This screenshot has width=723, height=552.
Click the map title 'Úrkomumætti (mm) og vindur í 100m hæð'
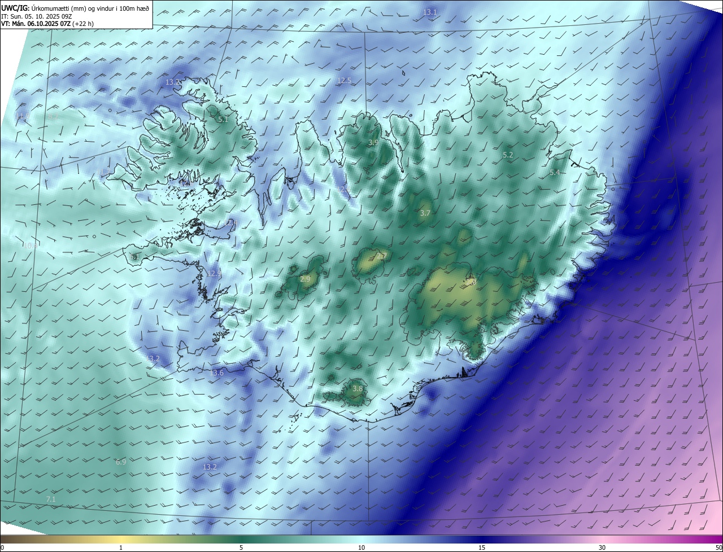click(x=90, y=8)
